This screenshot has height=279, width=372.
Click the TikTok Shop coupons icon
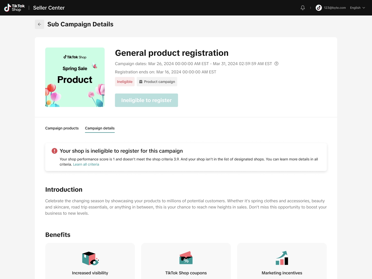(x=186, y=258)
